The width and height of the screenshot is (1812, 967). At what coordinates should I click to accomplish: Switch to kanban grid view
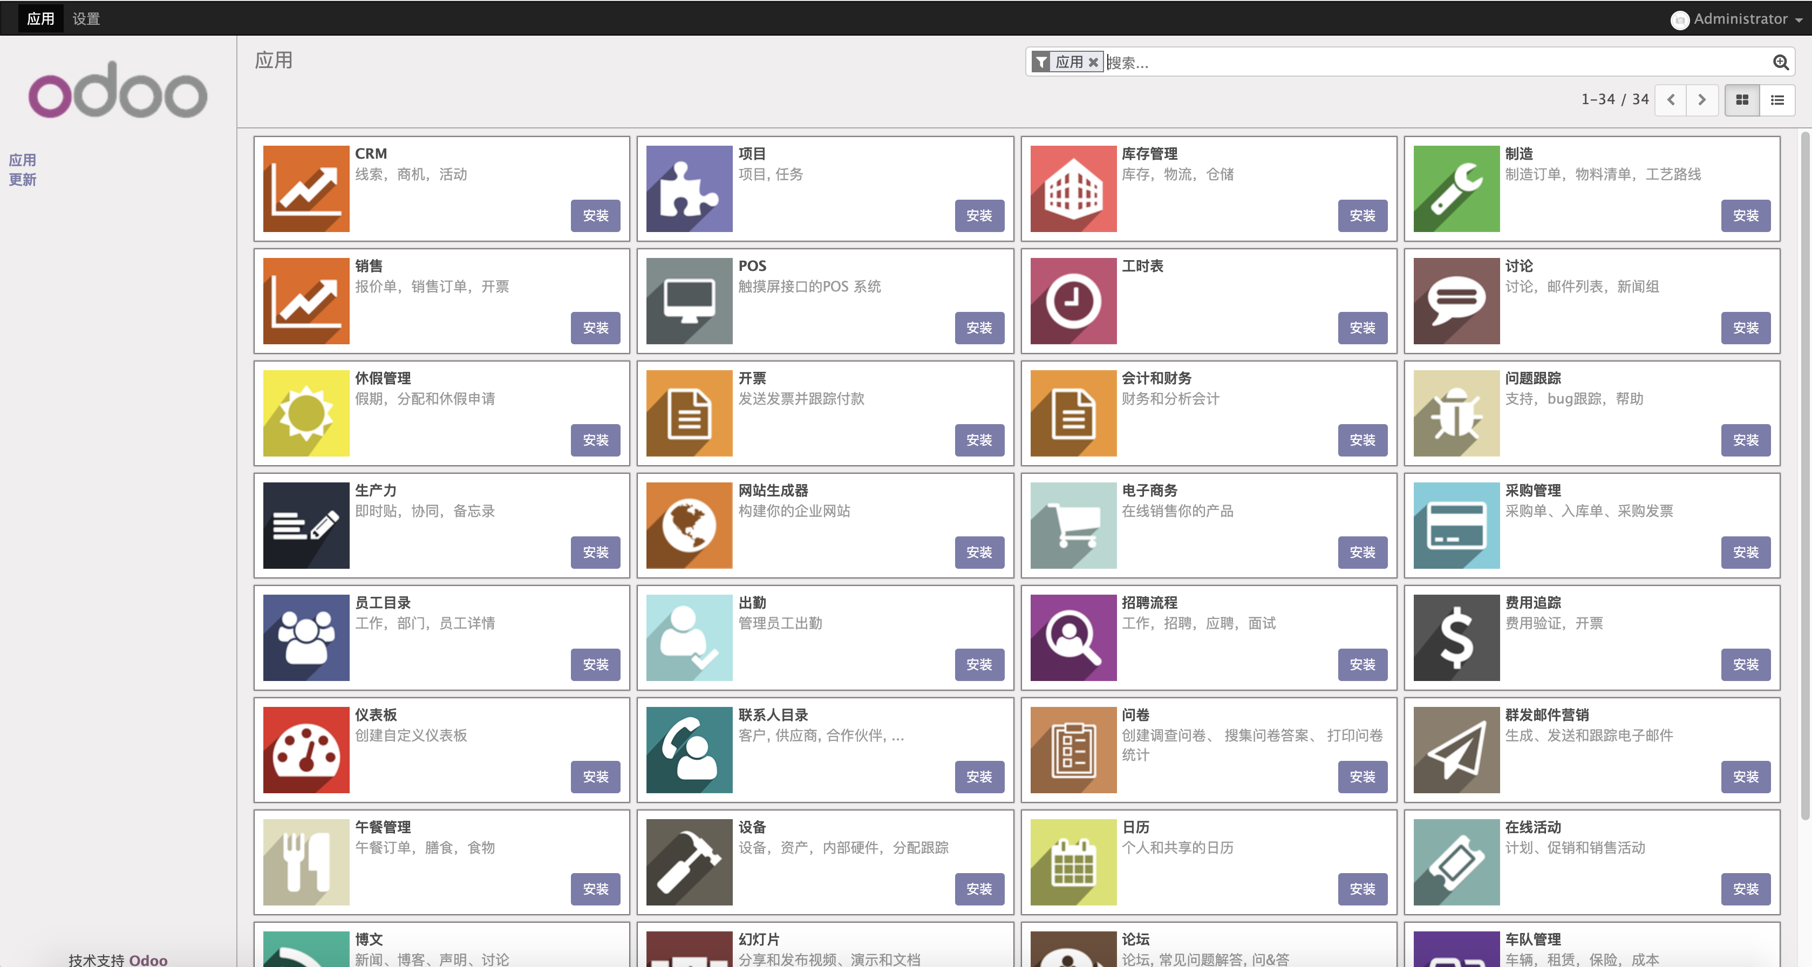click(x=1742, y=100)
